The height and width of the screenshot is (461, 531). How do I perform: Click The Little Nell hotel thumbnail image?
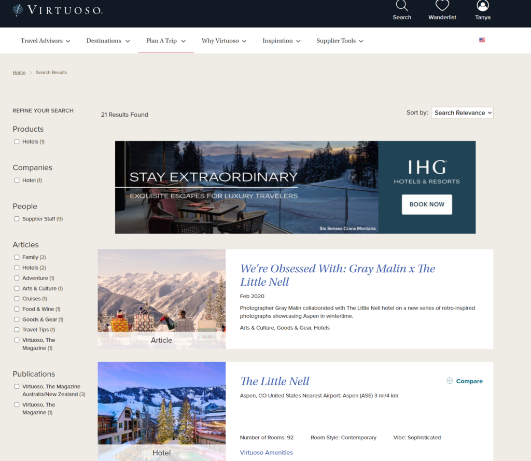tap(162, 411)
